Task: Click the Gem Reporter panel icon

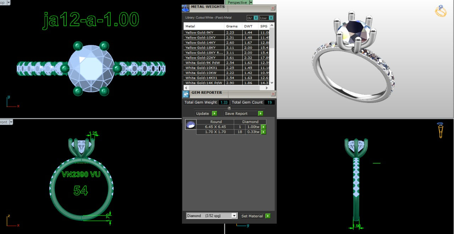Action: [x=186, y=94]
